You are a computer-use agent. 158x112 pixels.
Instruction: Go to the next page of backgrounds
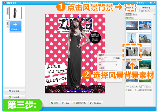click(x=136, y=87)
